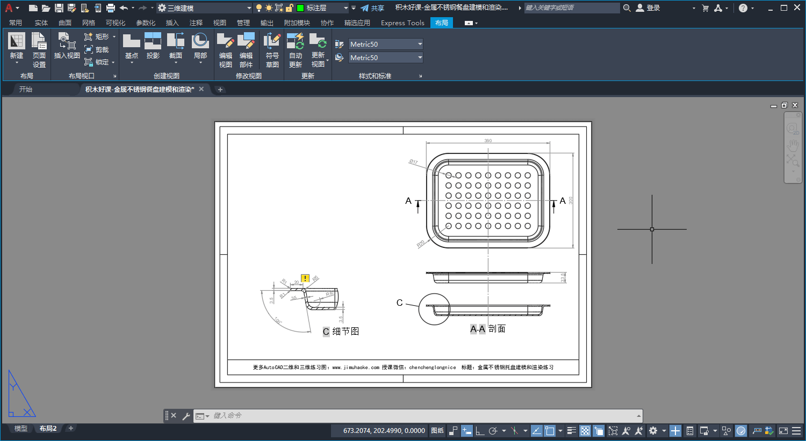Toggle Polar tracking in status bar
806x441 pixels.
[493, 431]
